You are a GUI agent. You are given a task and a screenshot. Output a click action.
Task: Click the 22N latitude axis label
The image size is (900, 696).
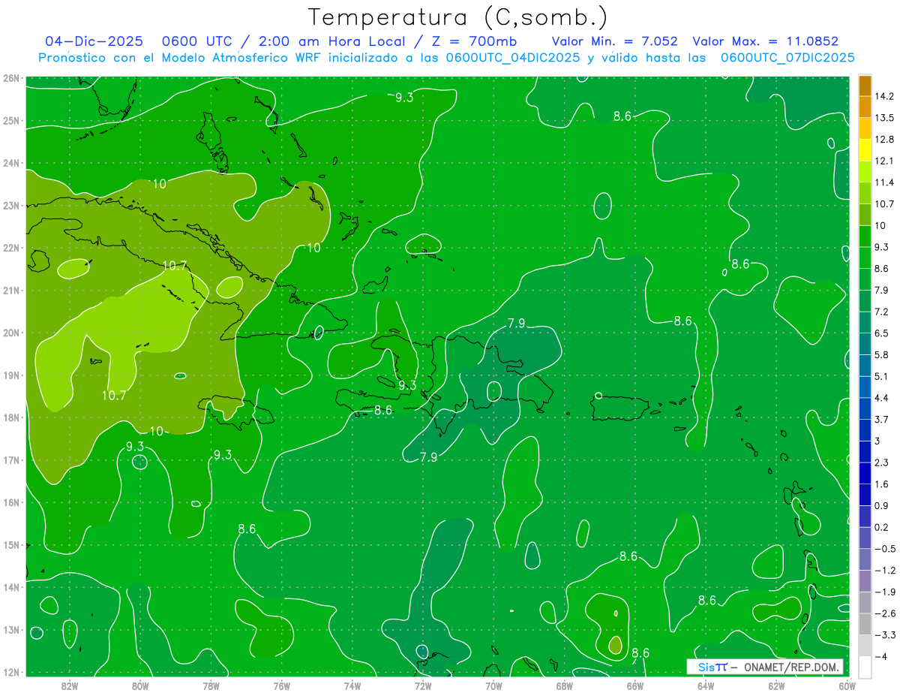tap(11, 248)
